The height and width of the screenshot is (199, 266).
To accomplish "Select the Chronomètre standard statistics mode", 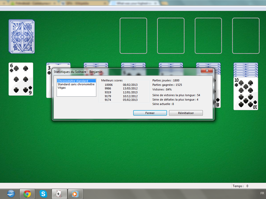I will 72,80.
